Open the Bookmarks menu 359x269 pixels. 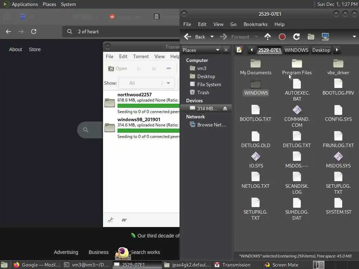(x=255, y=24)
